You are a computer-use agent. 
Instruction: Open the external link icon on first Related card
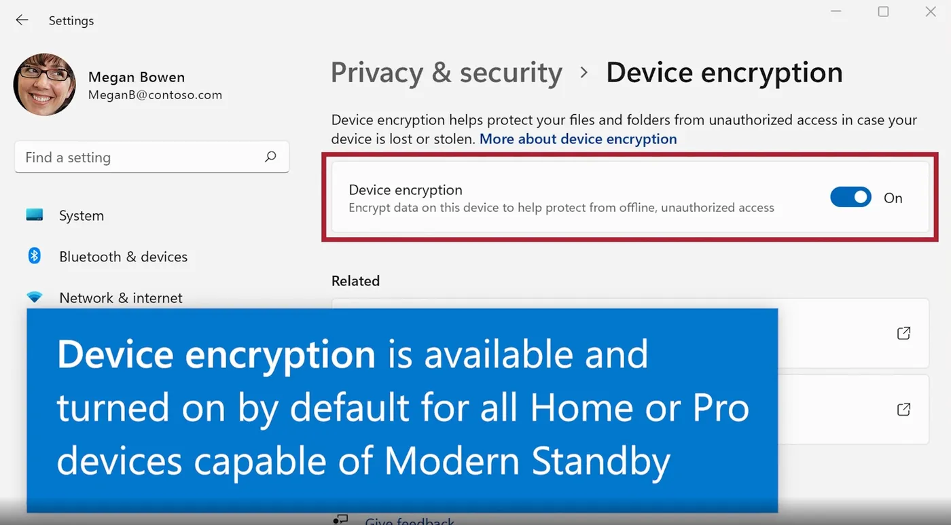tap(903, 333)
